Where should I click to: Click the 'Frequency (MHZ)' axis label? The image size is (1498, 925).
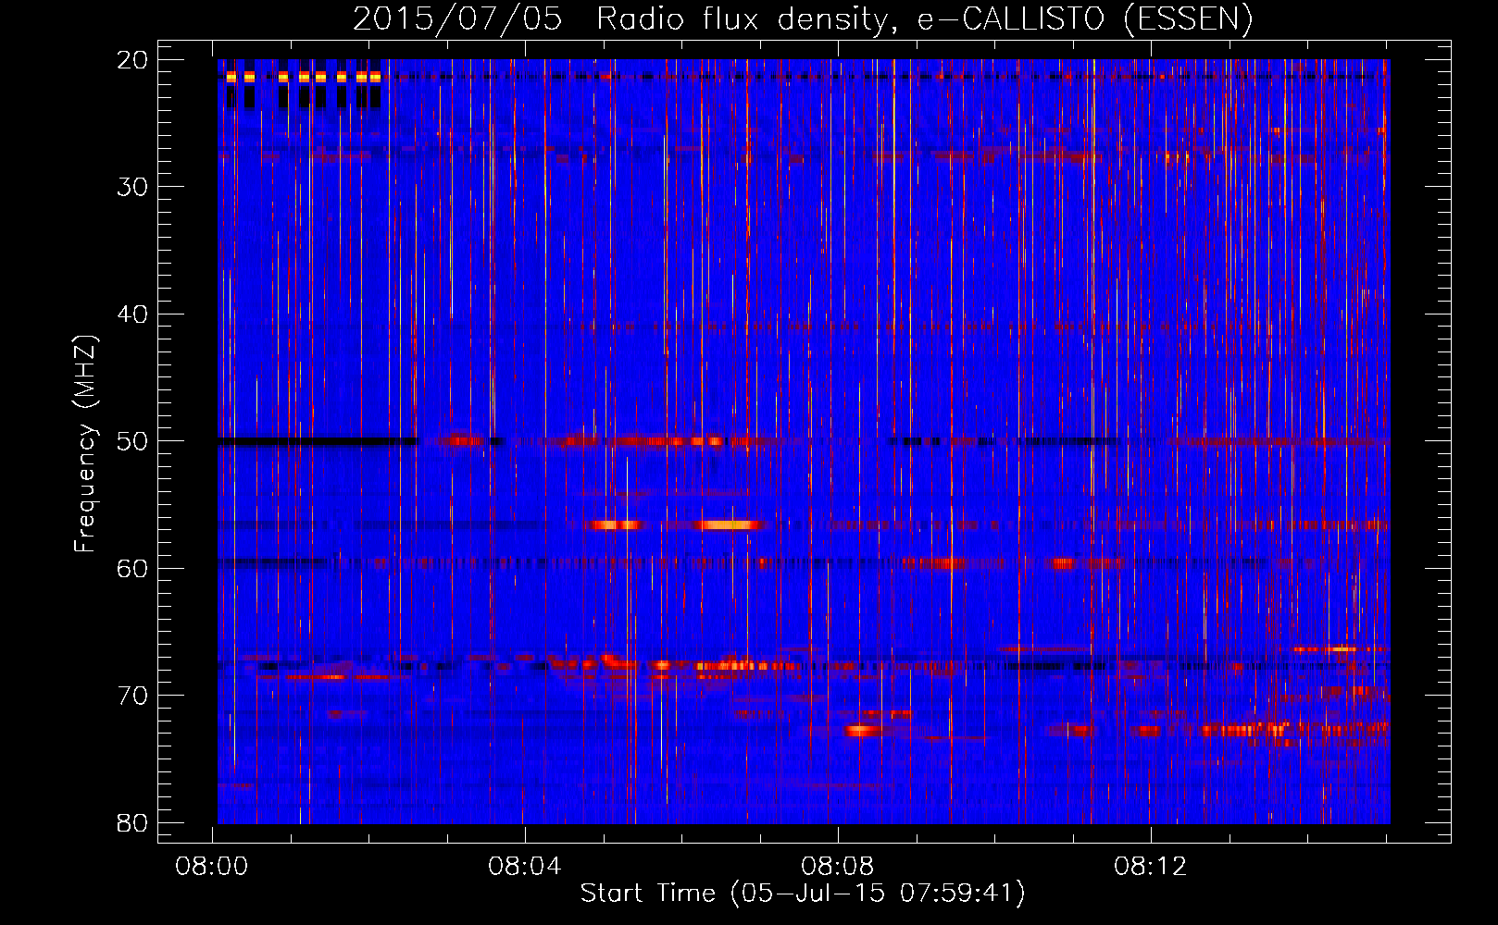[x=85, y=444]
